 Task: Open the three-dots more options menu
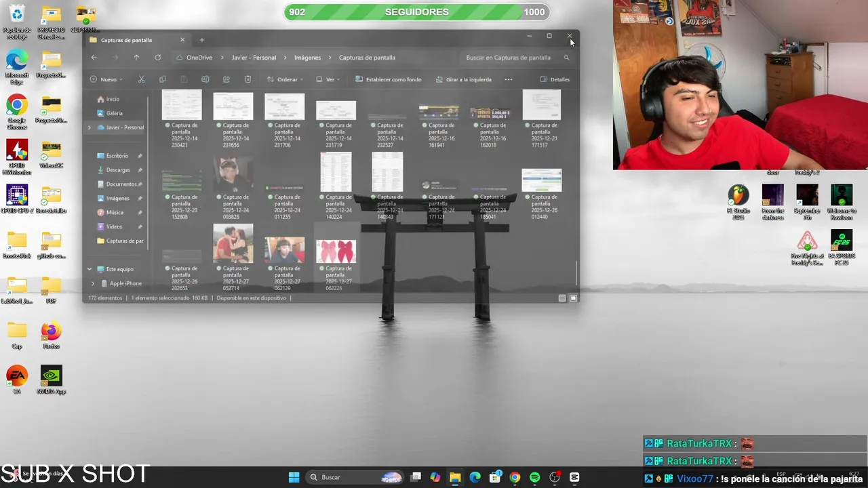508,79
